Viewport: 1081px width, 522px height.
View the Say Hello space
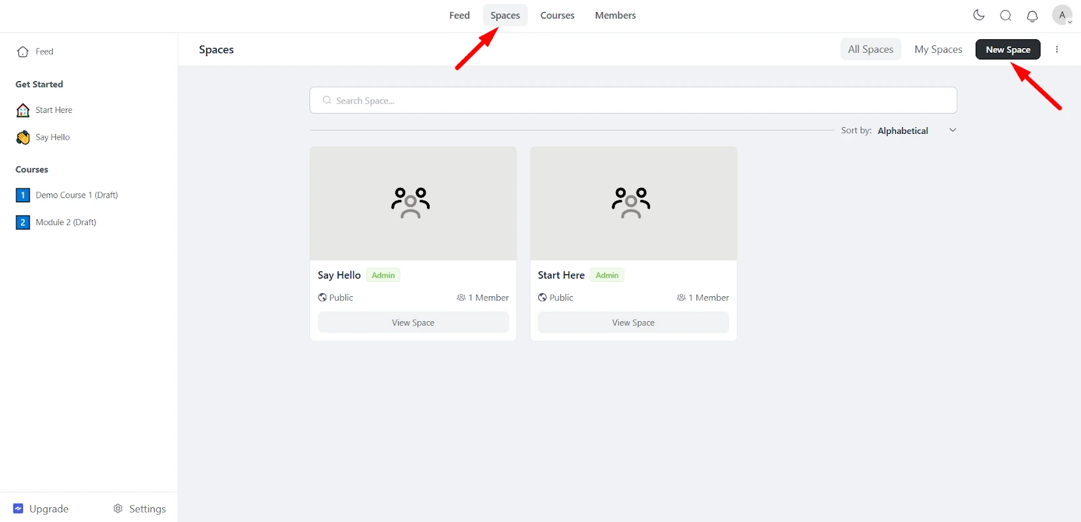click(x=413, y=323)
